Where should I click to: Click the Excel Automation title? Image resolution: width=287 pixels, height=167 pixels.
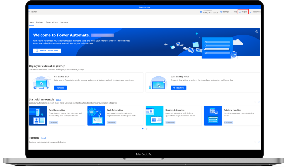coord(57,110)
